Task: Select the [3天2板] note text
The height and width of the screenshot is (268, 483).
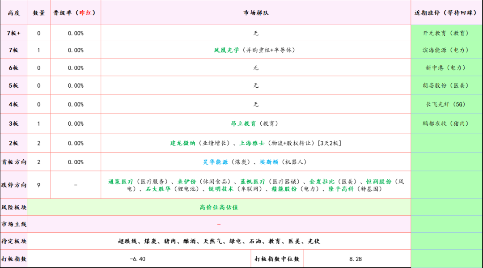Action: [329, 143]
